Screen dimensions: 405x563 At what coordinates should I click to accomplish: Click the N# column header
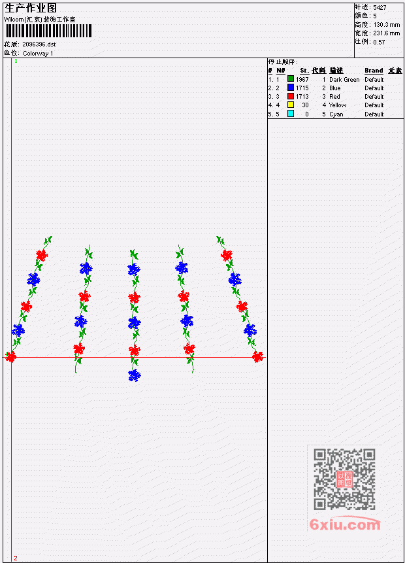[x=280, y=71]
